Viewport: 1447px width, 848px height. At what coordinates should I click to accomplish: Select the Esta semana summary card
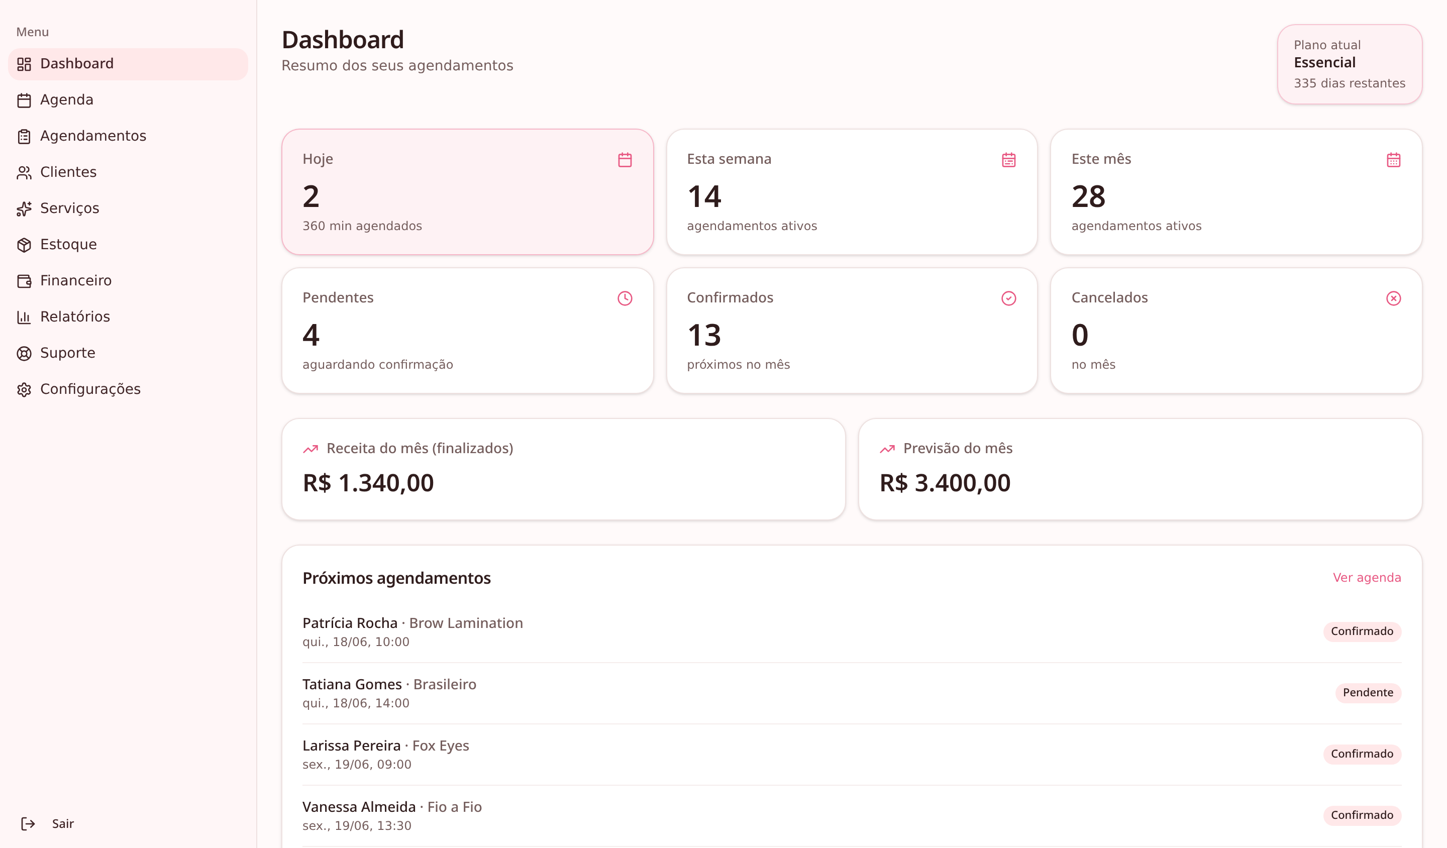click(852, 192)
